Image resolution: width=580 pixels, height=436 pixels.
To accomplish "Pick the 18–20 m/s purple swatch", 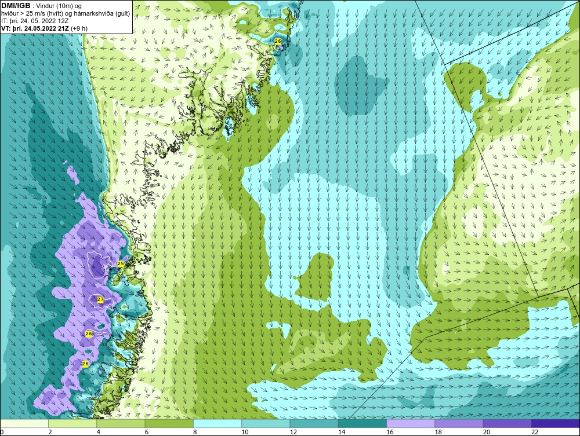I will coord(459,423).
